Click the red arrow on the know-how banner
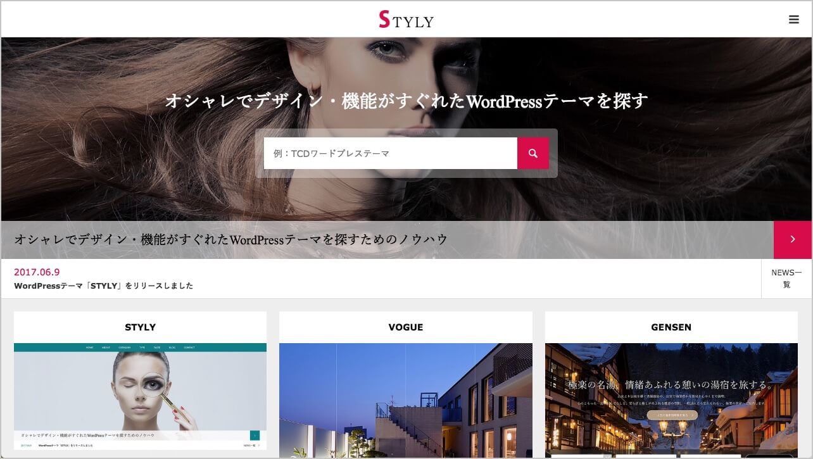Viewport: 813px width, 459px height. tap(793, 239)
